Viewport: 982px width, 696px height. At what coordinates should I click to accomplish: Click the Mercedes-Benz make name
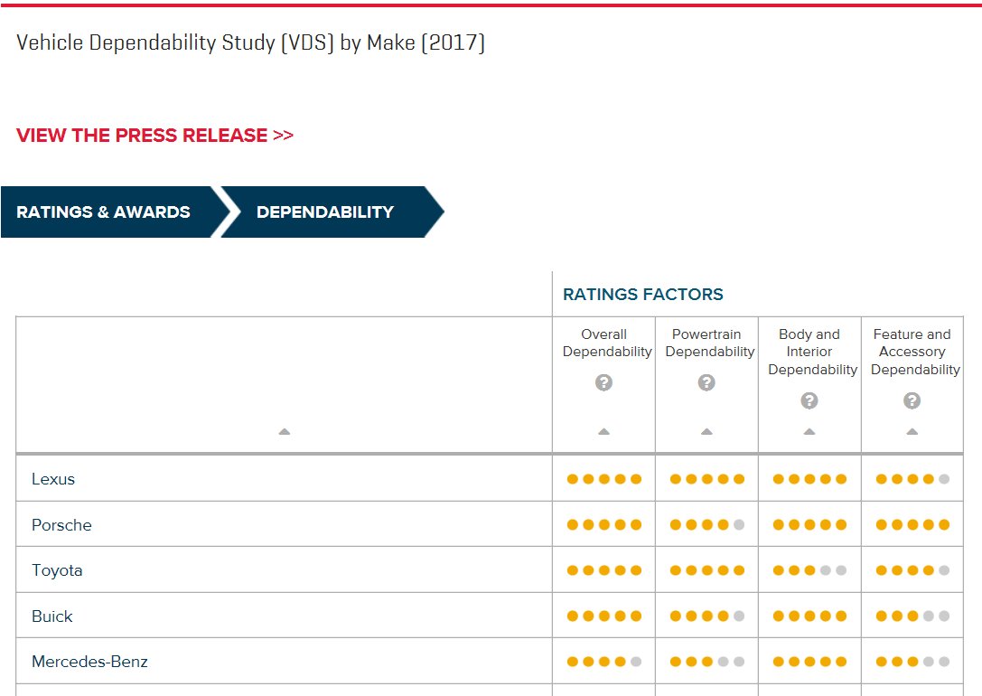[89, 662]
